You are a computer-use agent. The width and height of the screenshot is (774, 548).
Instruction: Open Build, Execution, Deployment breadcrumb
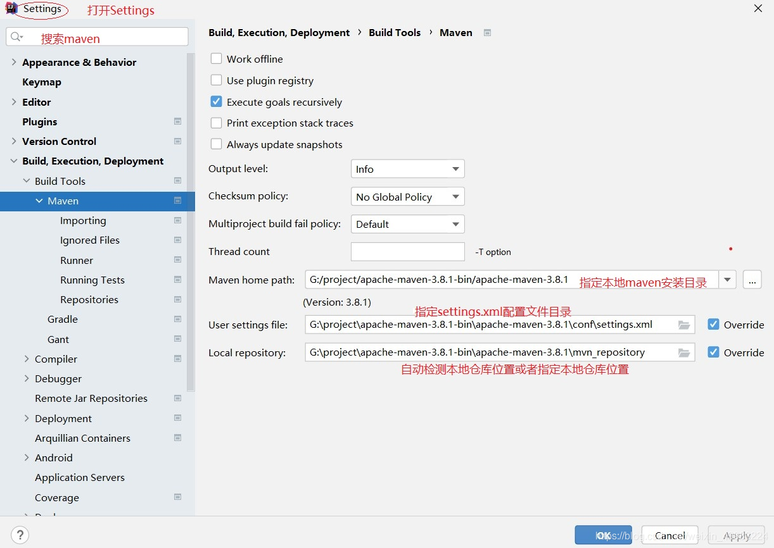[x=279, y=33]
